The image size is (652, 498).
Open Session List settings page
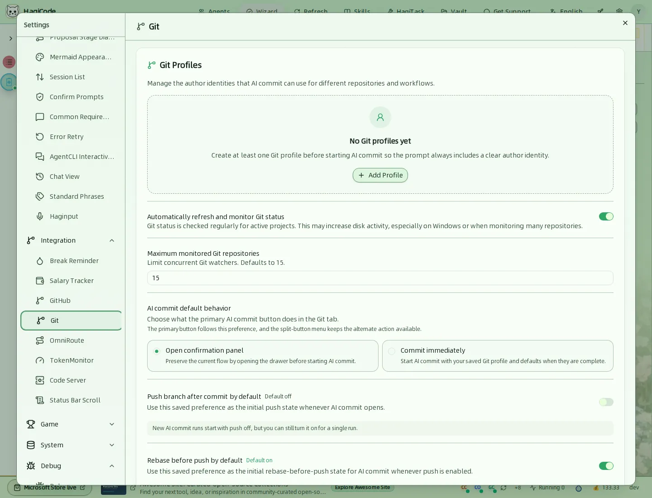tap(72, 77)
